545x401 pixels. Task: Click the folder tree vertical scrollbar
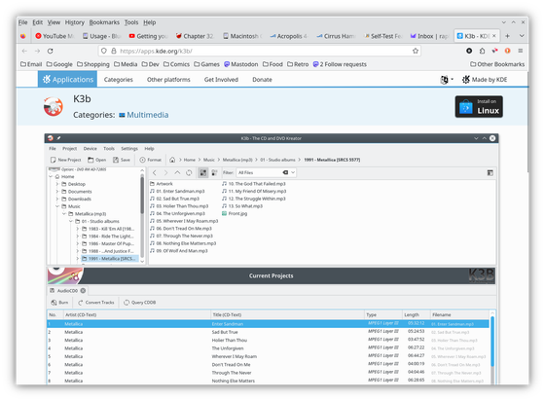(x=142, y=195)
